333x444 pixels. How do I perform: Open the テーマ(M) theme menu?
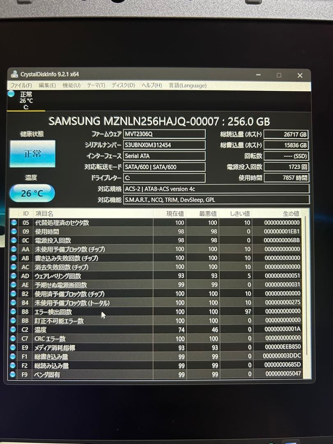96,86
